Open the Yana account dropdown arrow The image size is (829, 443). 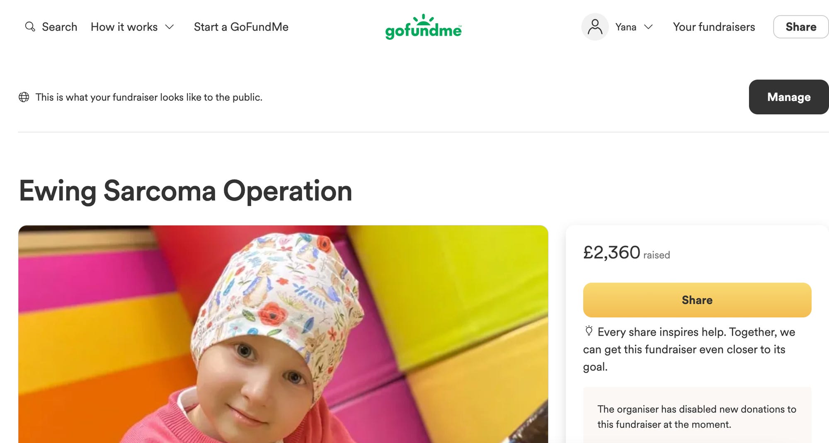click(648, 27)
